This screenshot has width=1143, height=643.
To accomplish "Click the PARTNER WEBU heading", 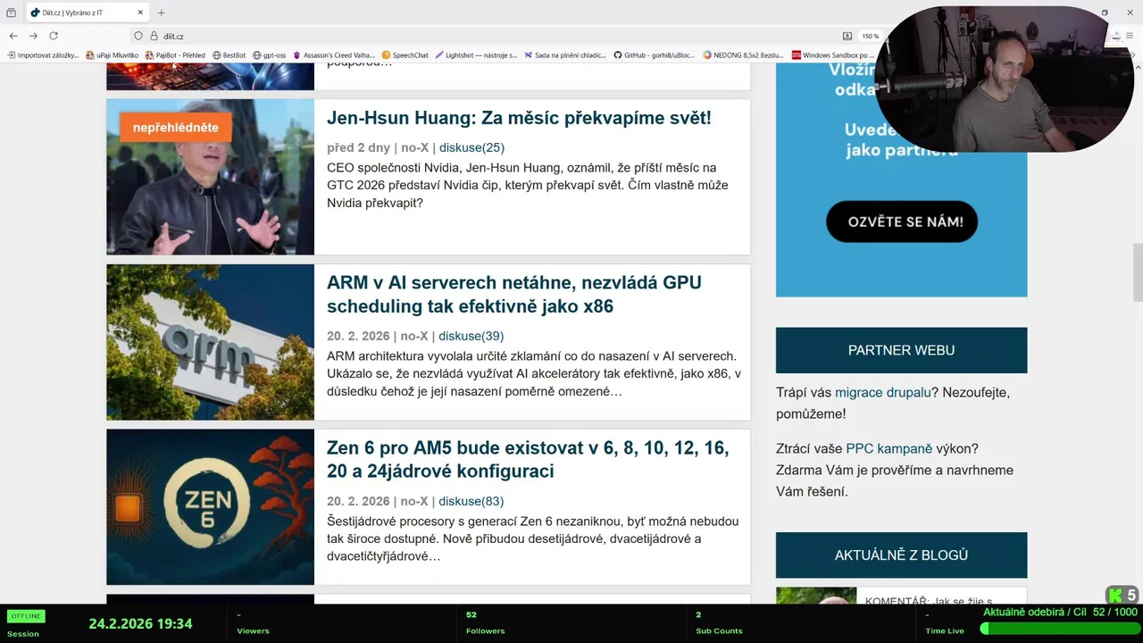I will tap(901, 350).
